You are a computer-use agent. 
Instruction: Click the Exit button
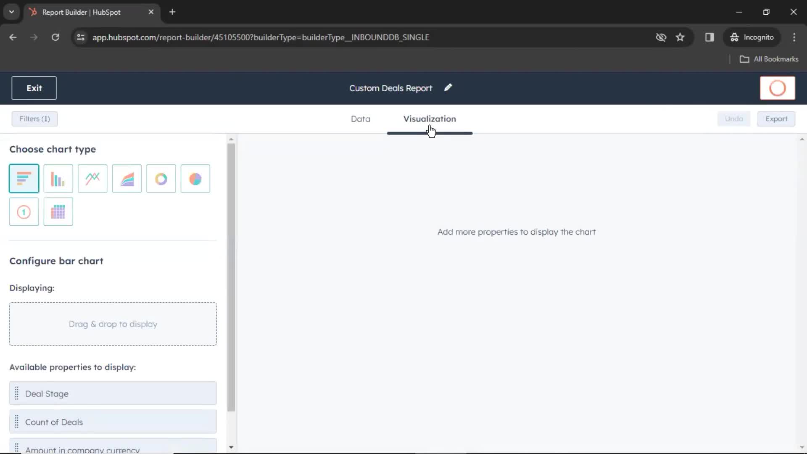click(34, 88)
